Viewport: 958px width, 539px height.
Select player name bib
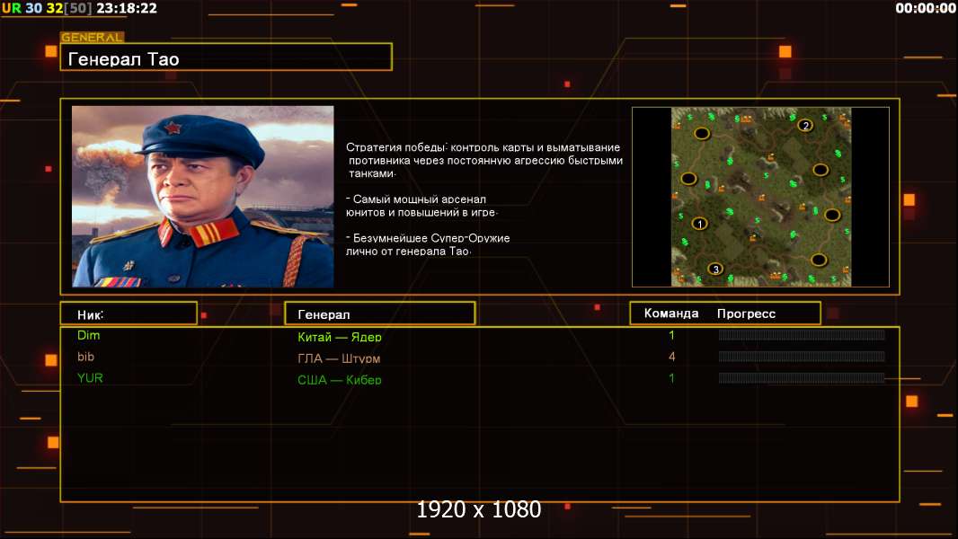coord(85,357)
